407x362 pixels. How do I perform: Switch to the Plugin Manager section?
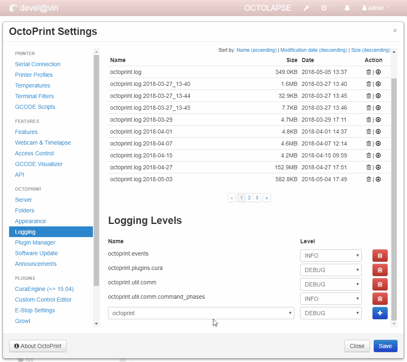coord(35,242)
